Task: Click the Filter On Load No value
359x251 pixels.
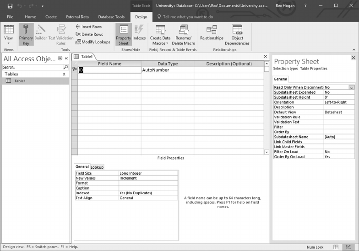Action: coord(339,152)
